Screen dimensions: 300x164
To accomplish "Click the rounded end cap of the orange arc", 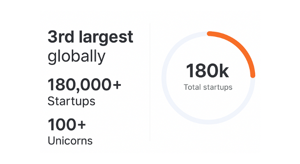I will click(253, 75).
